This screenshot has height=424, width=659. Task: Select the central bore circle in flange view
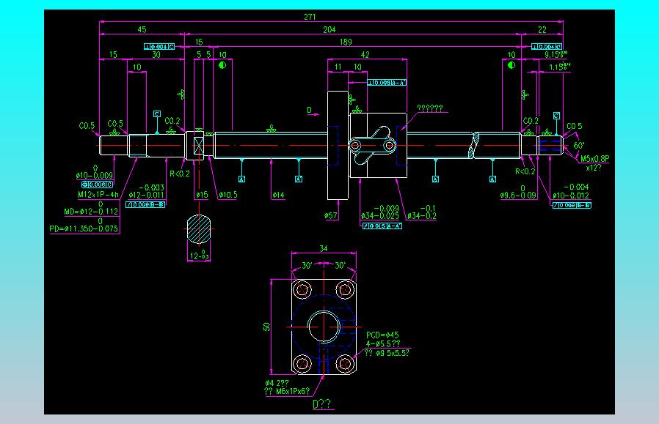coord(324,327)
